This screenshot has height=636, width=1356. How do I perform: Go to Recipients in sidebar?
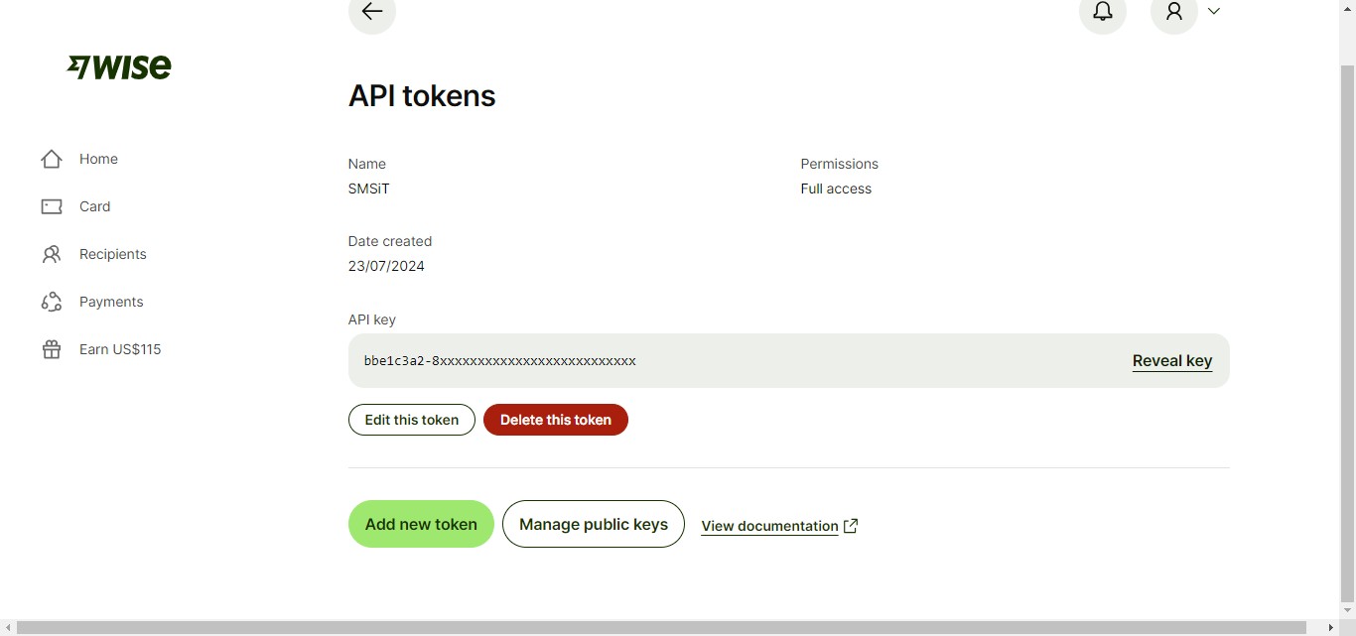(x=112, y=254)
